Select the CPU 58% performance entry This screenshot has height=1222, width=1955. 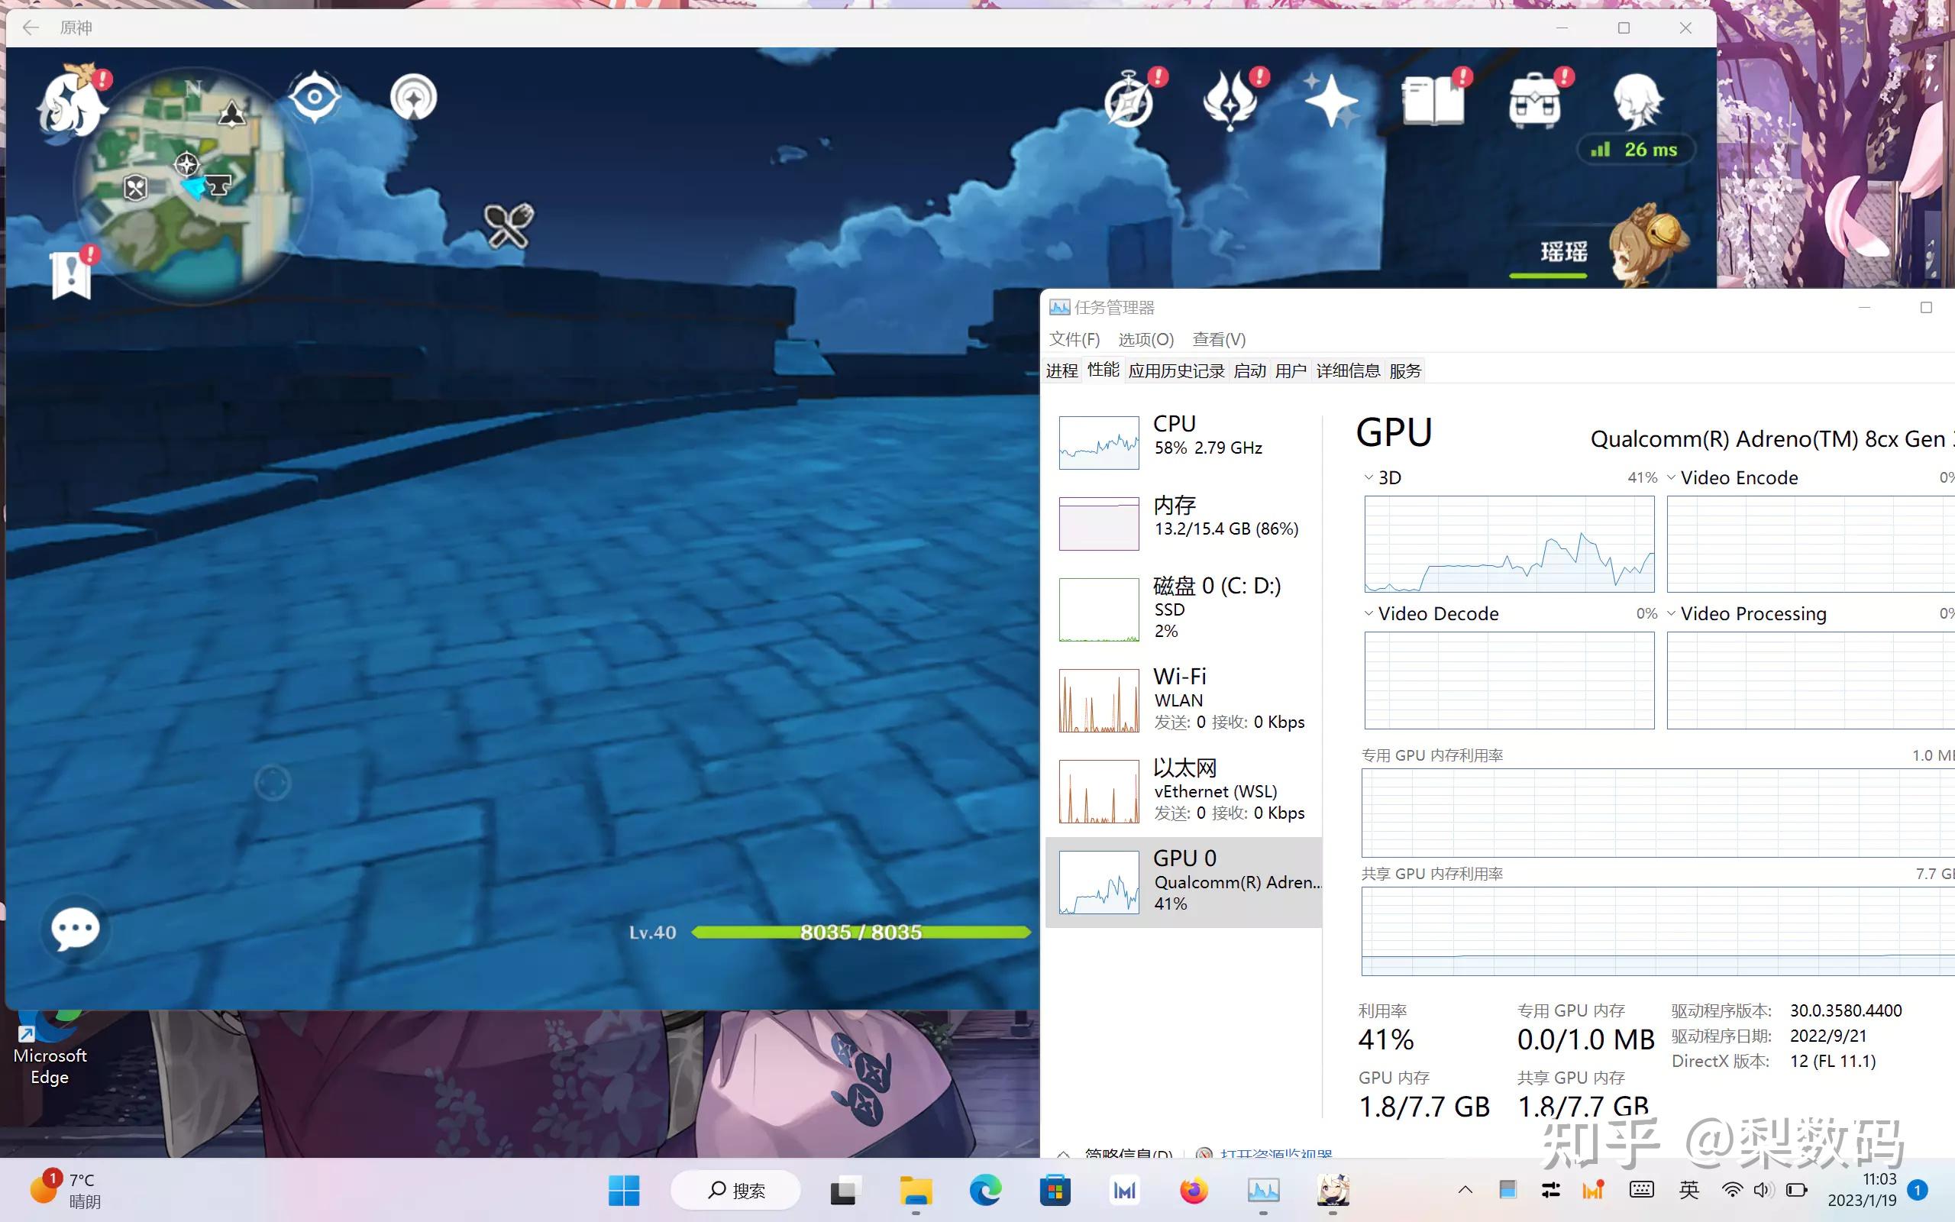pos(1184,441)
